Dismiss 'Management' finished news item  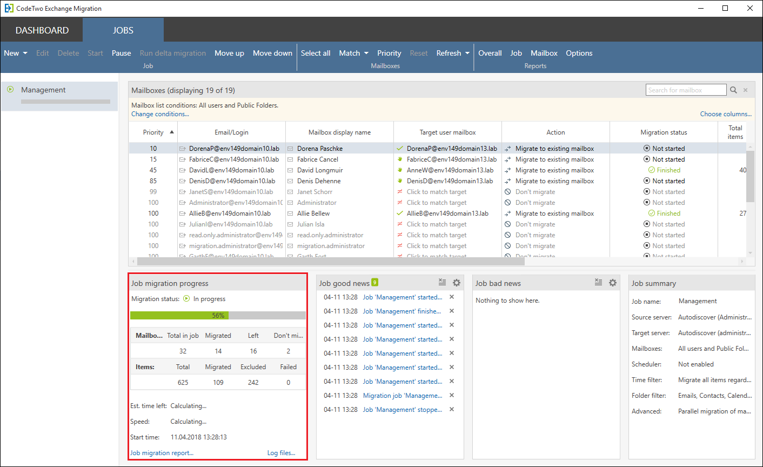click(x=452, y=311)
